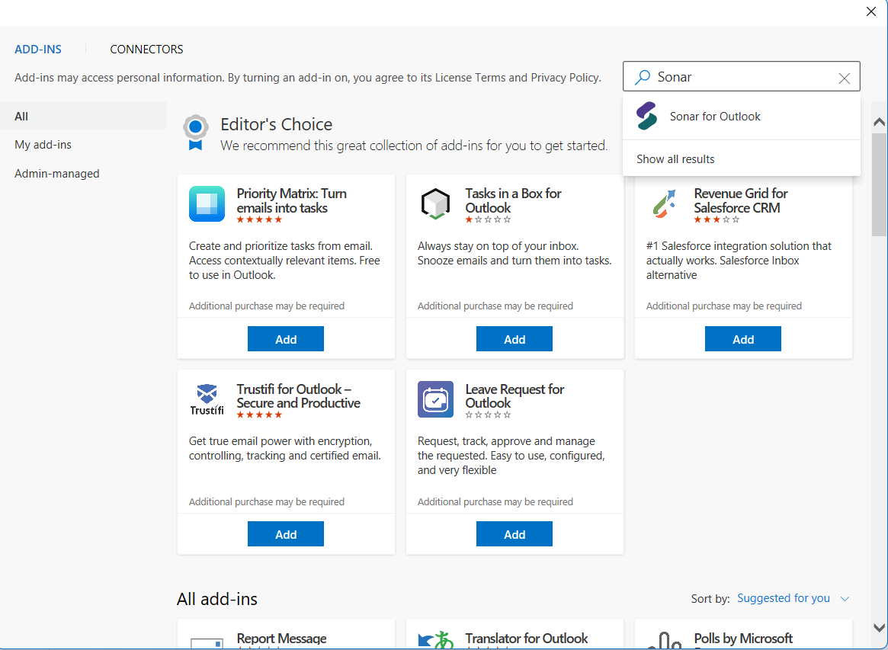
Task: Switch to the ADD-INS tab
Action: pos(38,50)
